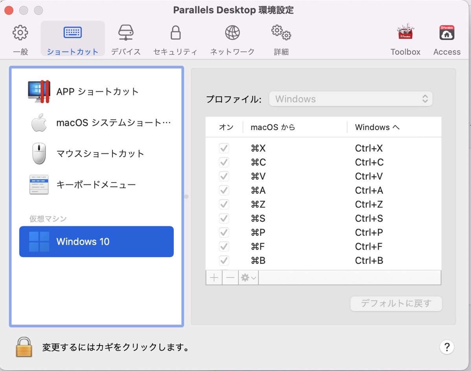
Task: Open help with the question mark button
Action: click(447, 347)
